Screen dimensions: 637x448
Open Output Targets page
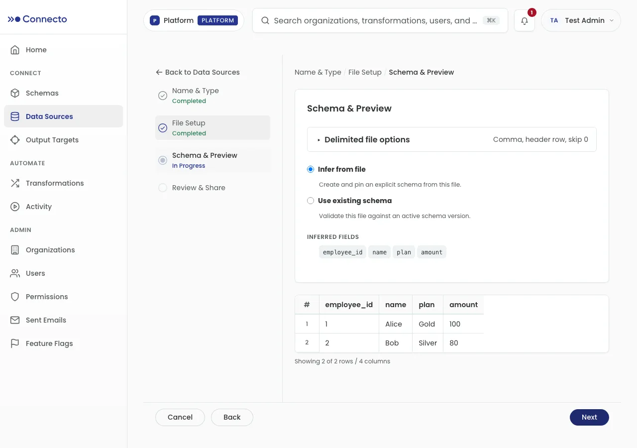(63, 140)
